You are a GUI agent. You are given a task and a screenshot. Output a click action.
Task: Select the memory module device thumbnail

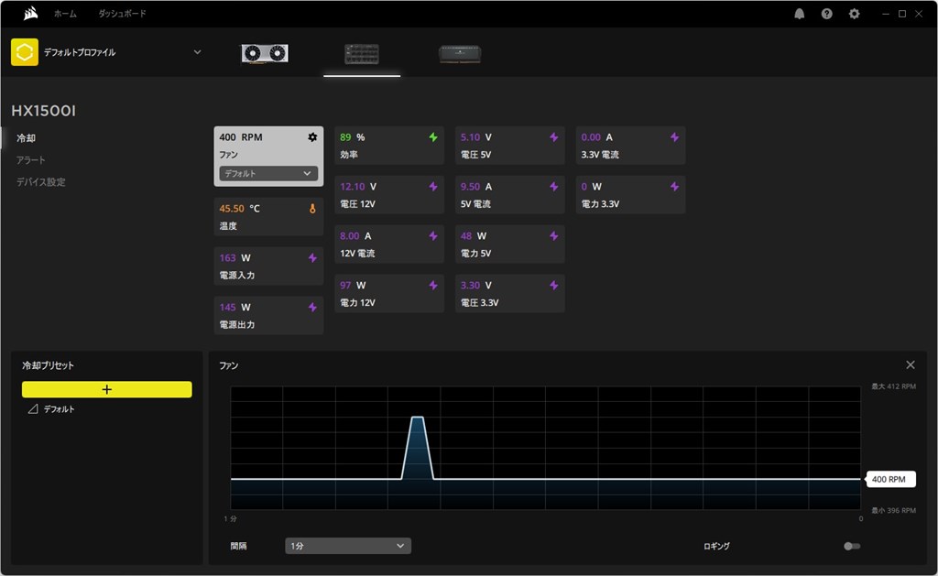point(460,54)
